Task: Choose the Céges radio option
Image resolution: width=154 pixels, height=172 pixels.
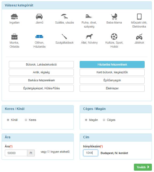Action: click(104, 120)
